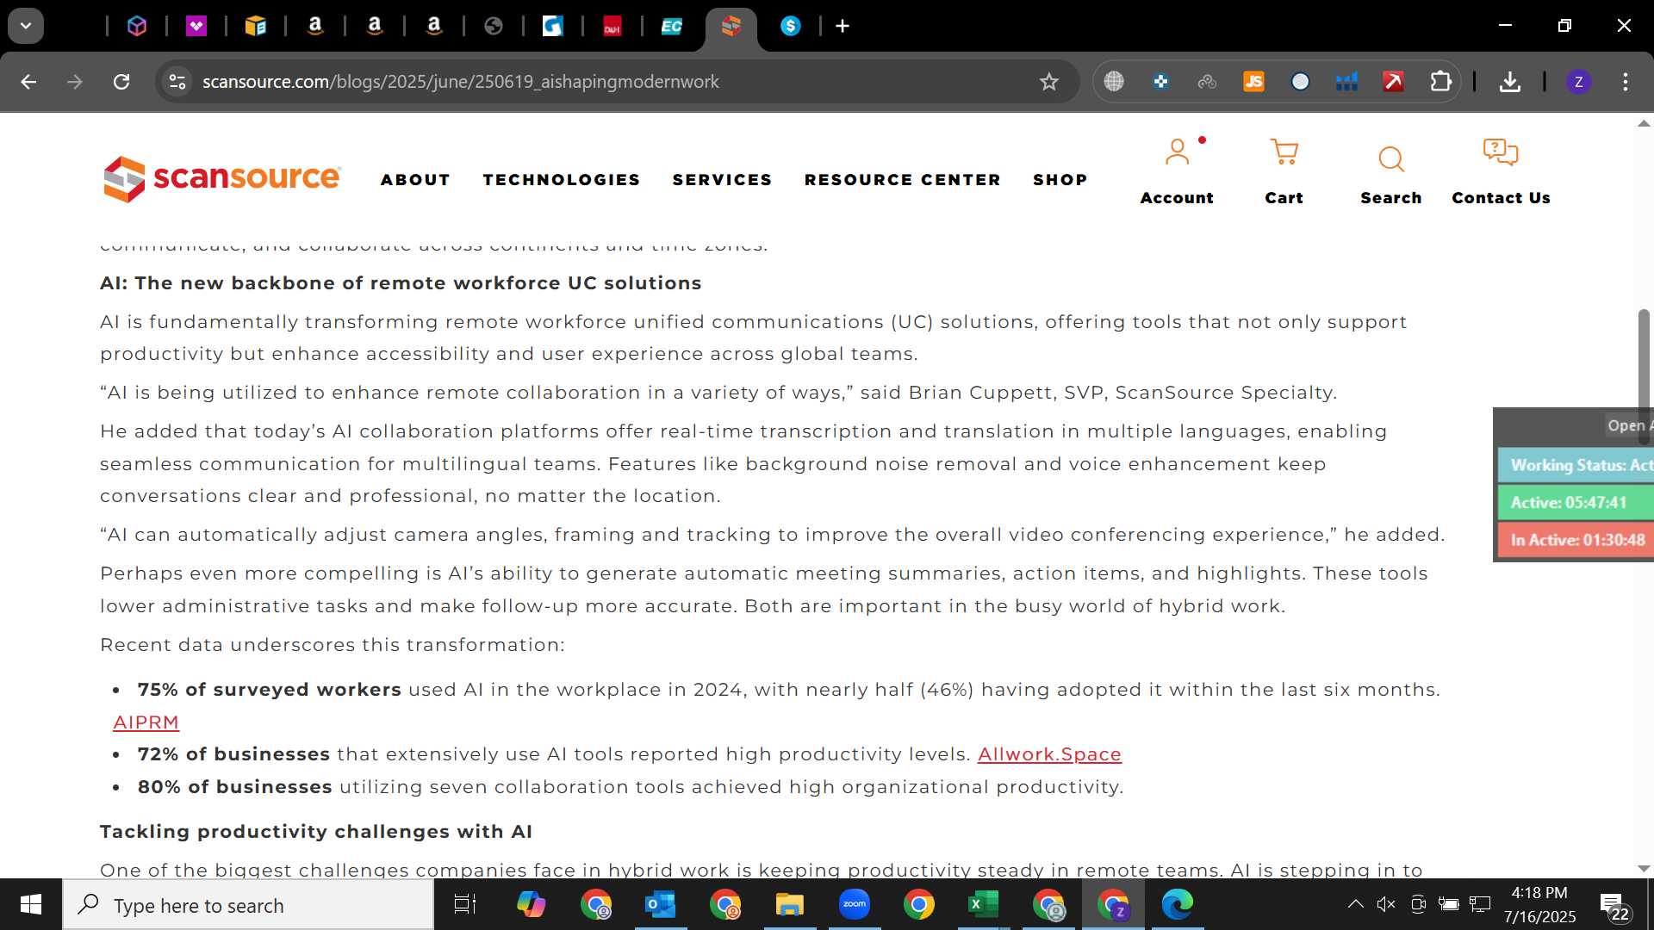
Task: Open the Z profile avatar
Action: pyautogui.click(x=1578, y=82)
